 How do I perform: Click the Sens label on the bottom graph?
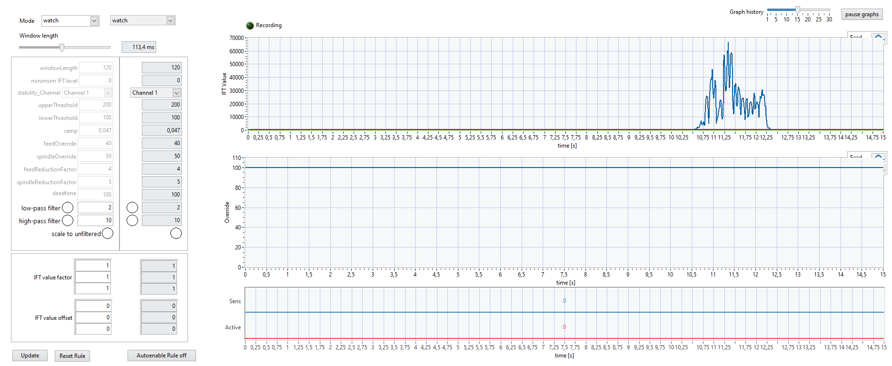235,301
